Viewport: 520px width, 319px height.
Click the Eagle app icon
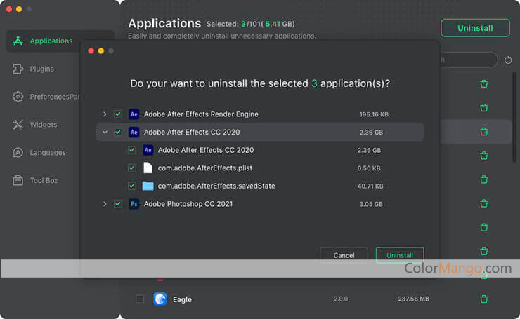coord(160,299)
